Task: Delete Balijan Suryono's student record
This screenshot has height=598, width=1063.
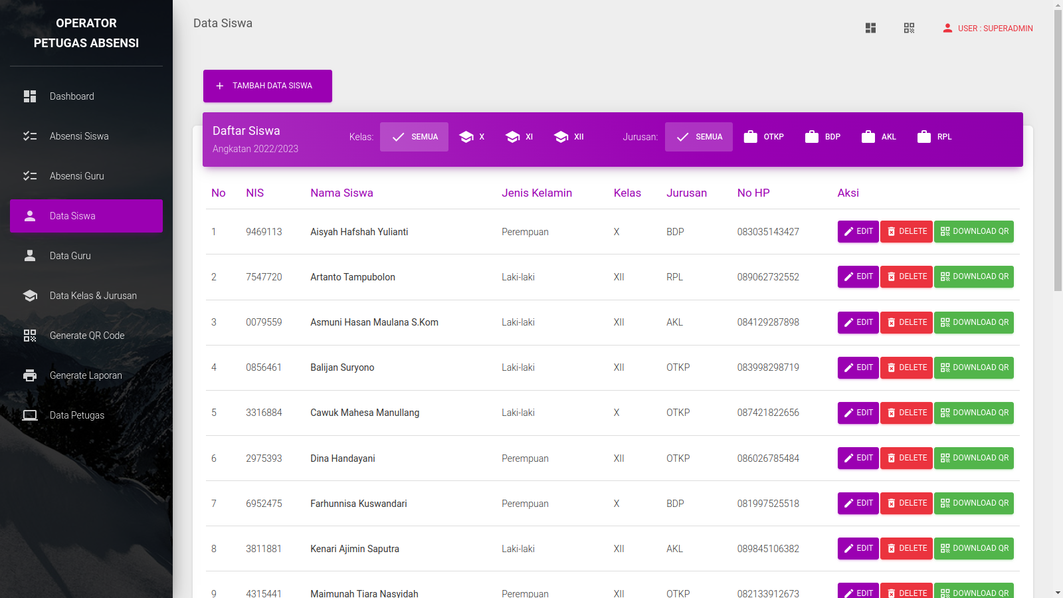Action: click(x=906, y=367)
